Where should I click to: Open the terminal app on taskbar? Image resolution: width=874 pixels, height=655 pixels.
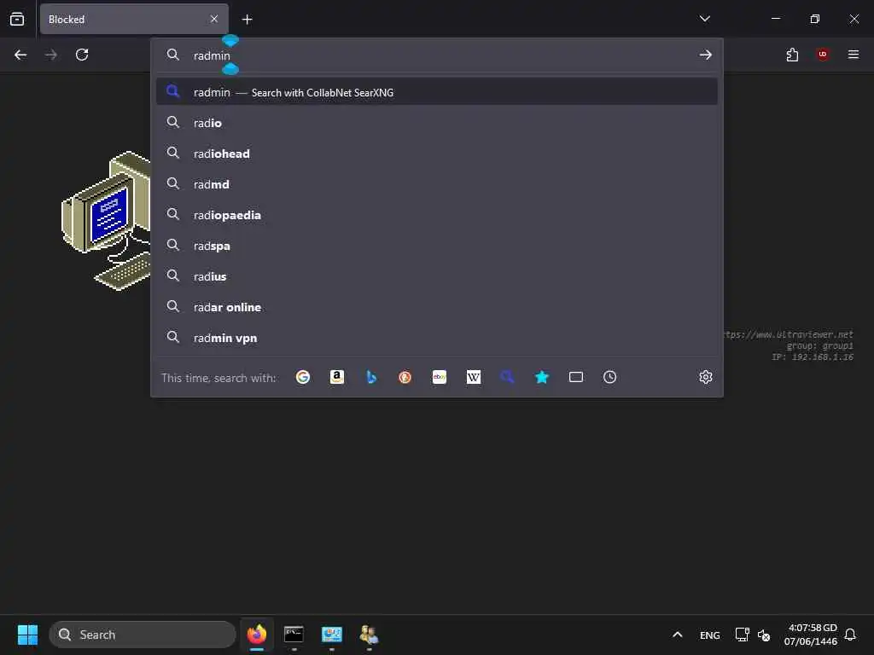(x=294, y=635)
